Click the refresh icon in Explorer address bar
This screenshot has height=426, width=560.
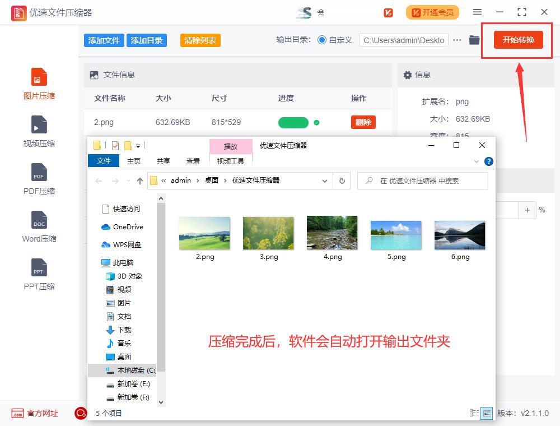[x=342, y=180]
